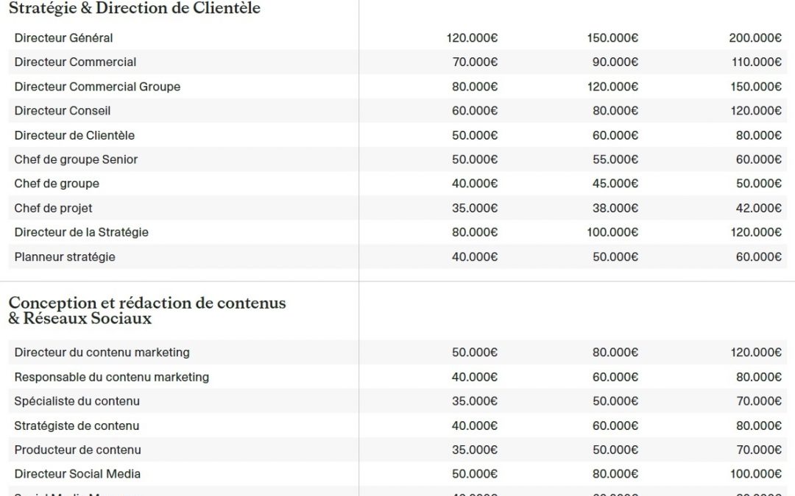Click the Chef de groupe Senior label

coord(76,159)
